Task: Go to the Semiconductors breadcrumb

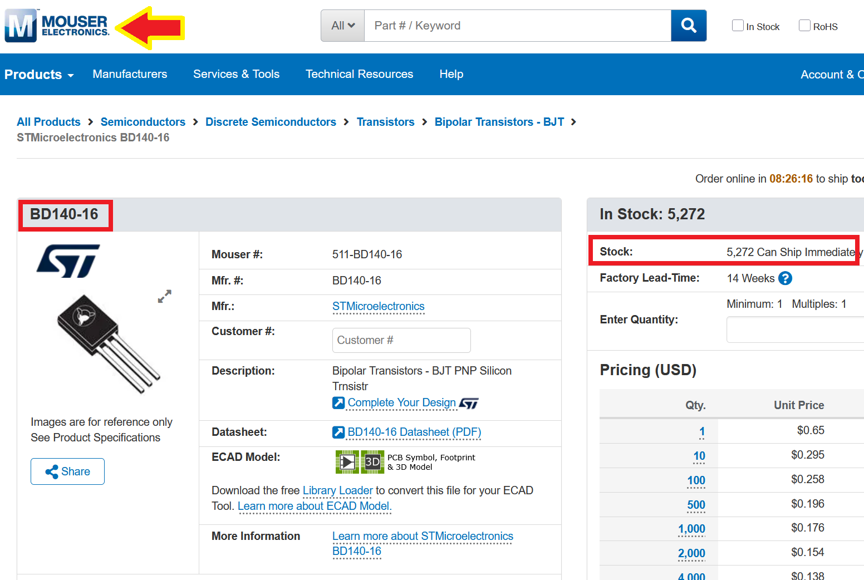Action: tap(143, 122)
